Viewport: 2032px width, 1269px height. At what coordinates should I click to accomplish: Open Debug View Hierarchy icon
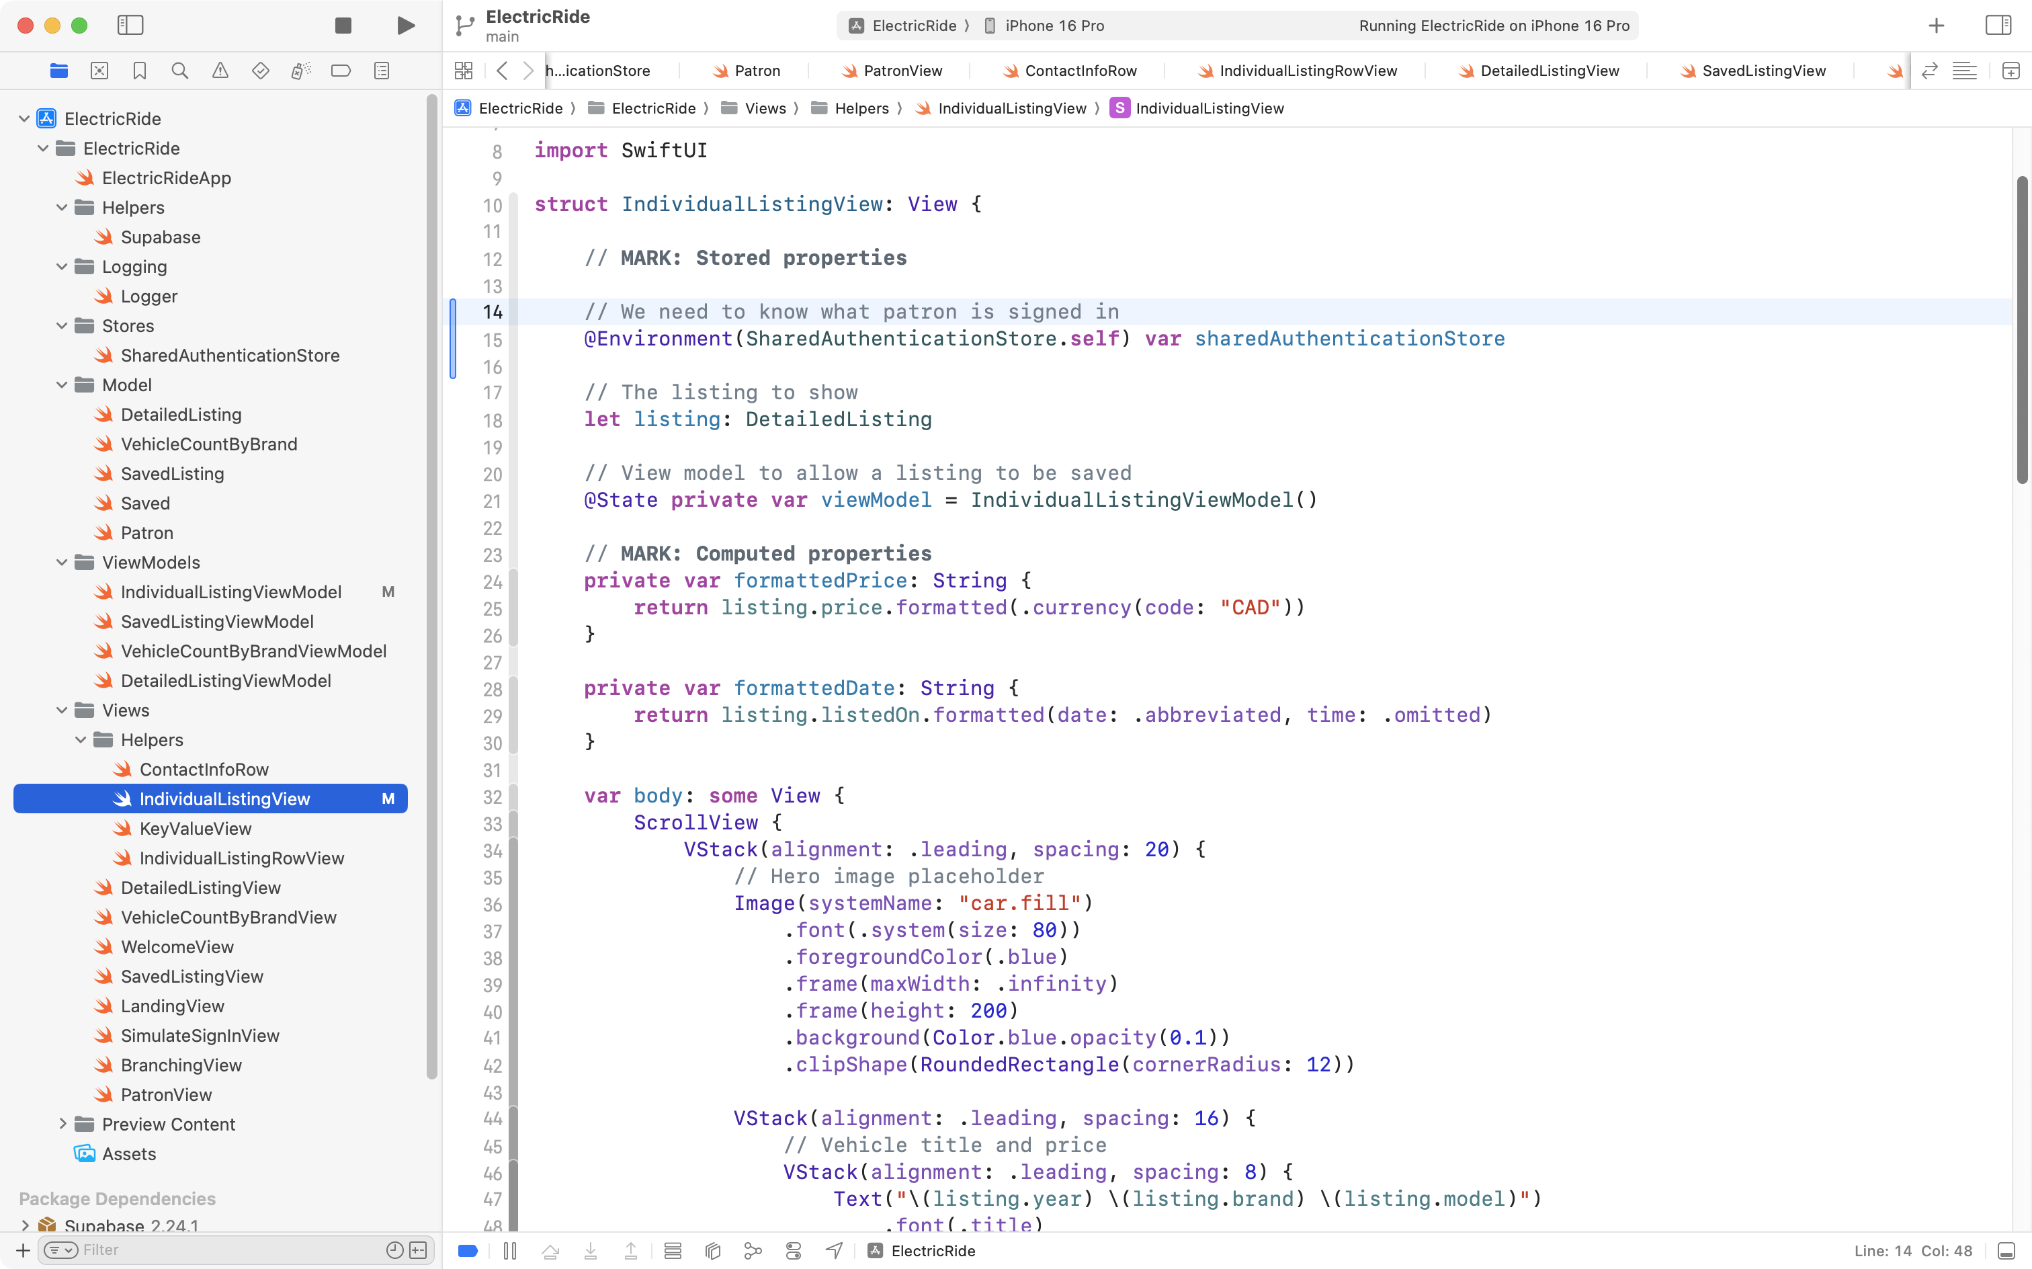[712, 1251]
